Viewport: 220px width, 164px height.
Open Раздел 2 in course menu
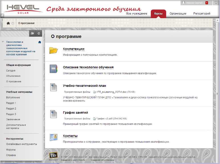click(x=11, y=109)
